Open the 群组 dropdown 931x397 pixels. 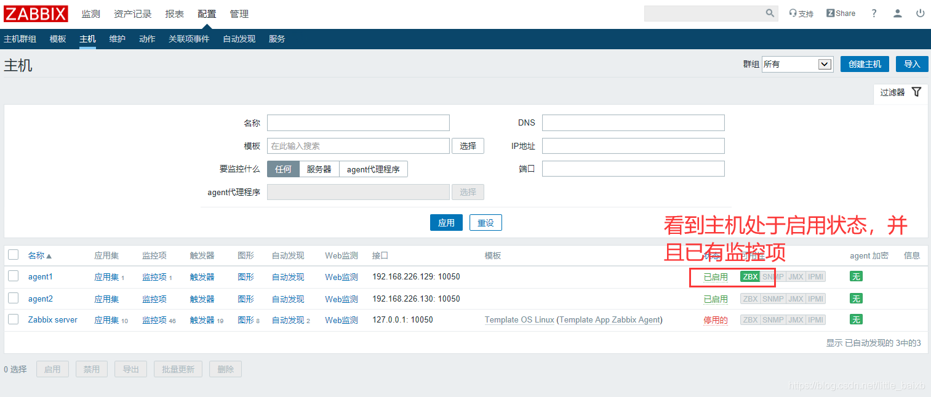pos(797,64)
